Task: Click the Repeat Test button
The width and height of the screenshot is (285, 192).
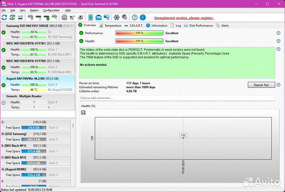Action: point(261,85)
